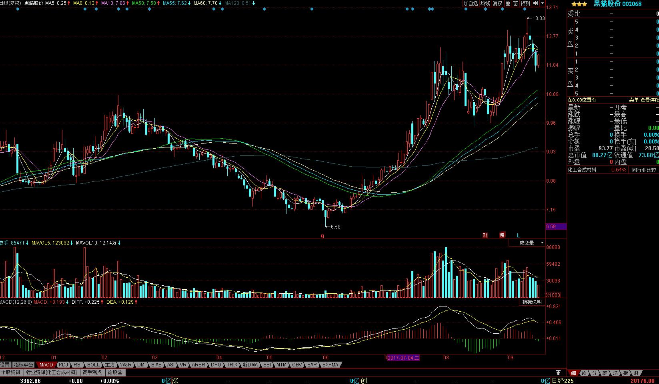Click the 叠 overlay icon in chart toolbar

click(x=508, y=3)
